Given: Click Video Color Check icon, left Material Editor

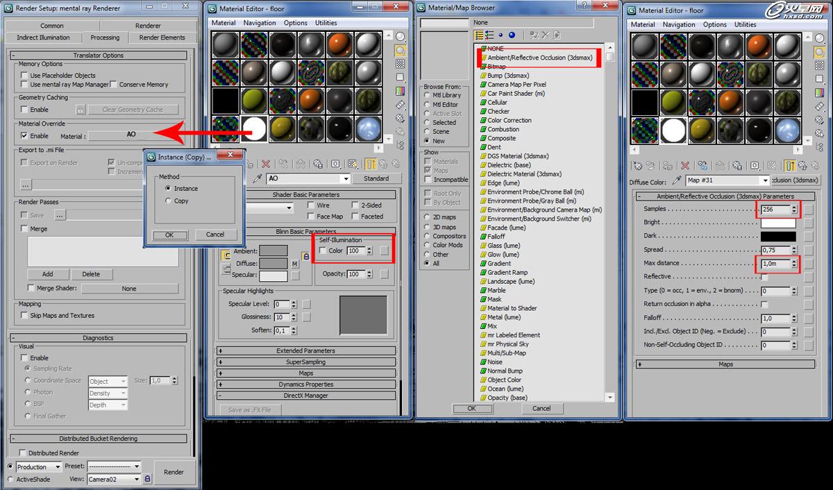Looking at the screenshot, I should click(x=401, y=90).
